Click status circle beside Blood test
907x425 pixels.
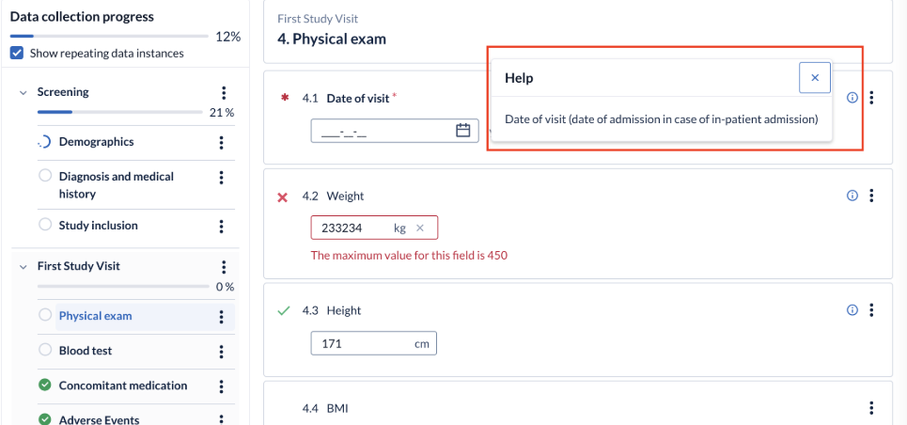(x=45, y=350)
